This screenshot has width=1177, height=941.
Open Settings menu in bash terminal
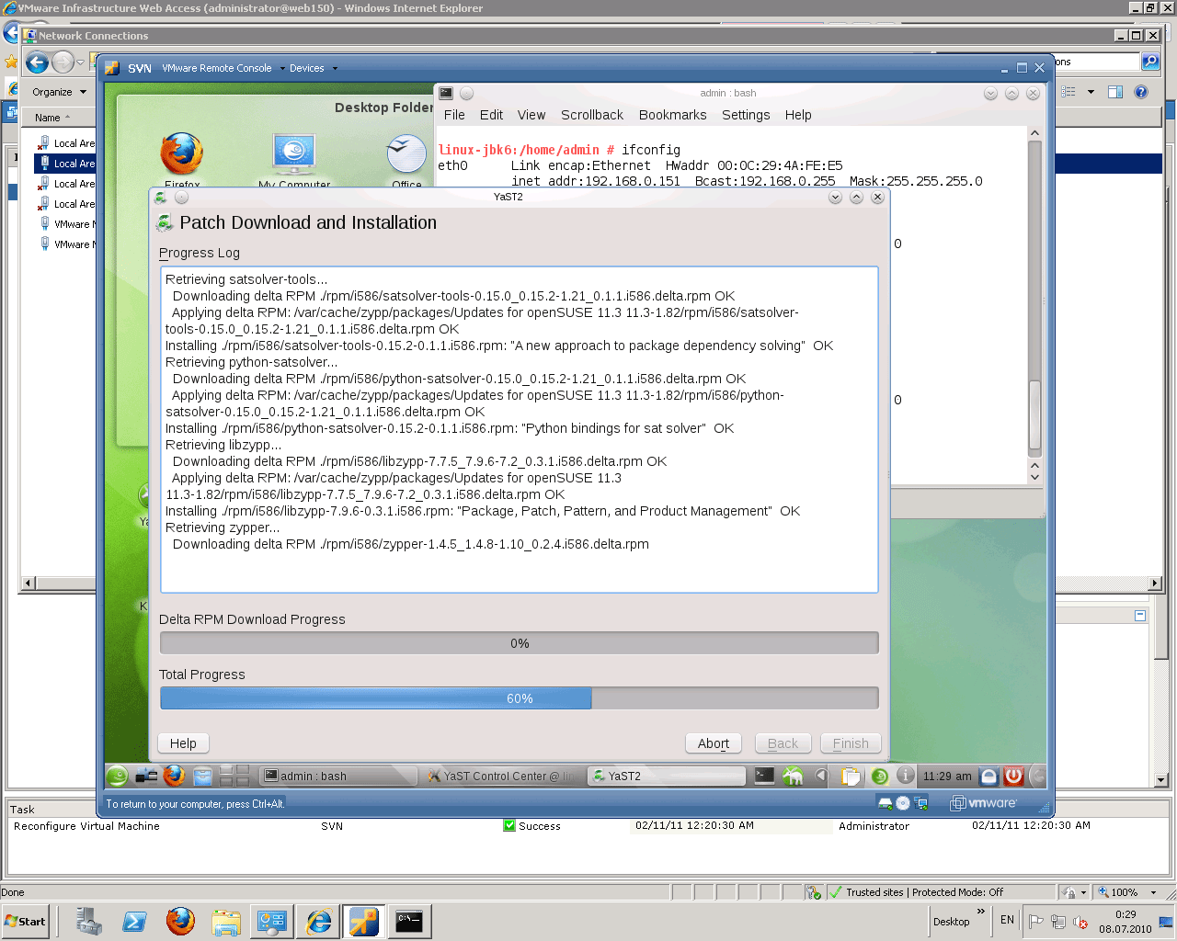pyautogui.click(x=746, y=115)
